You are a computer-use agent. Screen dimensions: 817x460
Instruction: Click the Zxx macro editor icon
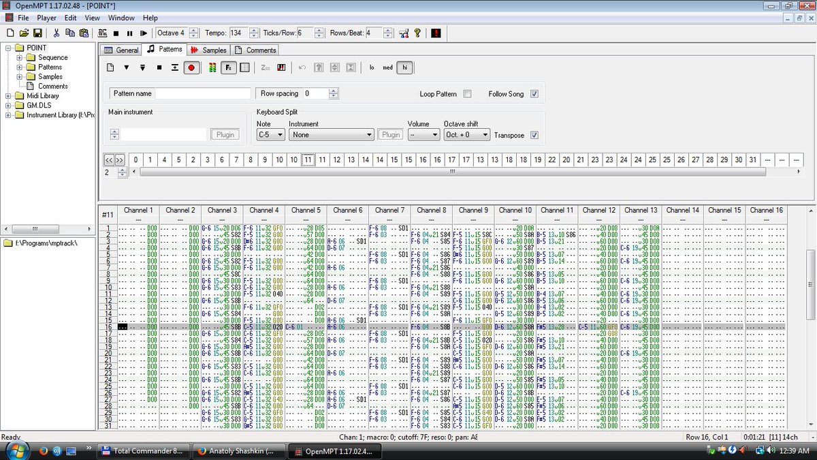tap(266, 67)
